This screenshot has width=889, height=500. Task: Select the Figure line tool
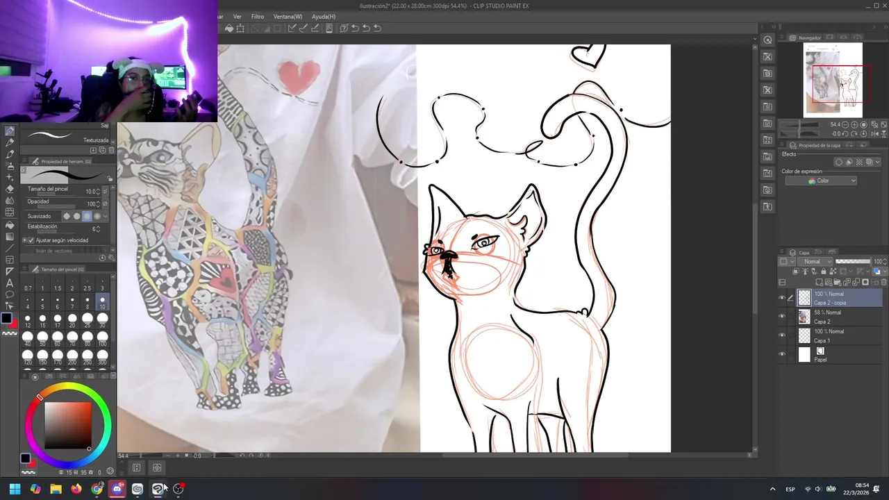point(10,248)
